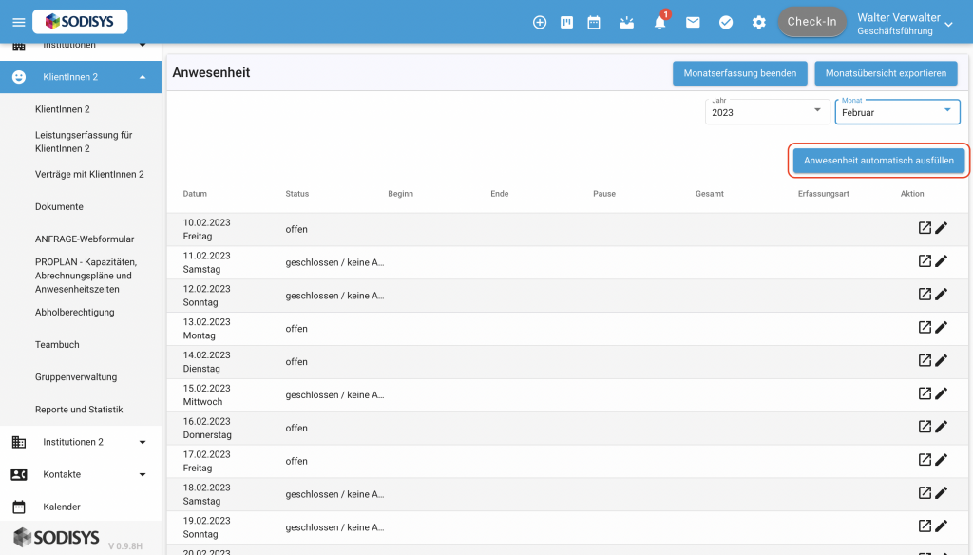Viewport: 973px width, 555px height.
Task: Collapse the KlientInnen 2 sidebar section
Action: pyautogui.click(x=143, y=77)
